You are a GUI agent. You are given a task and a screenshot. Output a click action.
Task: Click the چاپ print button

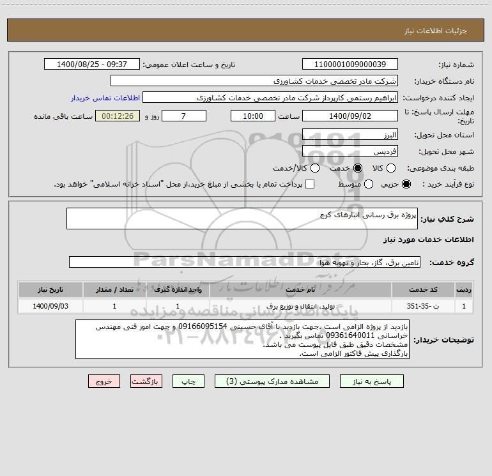188,381
